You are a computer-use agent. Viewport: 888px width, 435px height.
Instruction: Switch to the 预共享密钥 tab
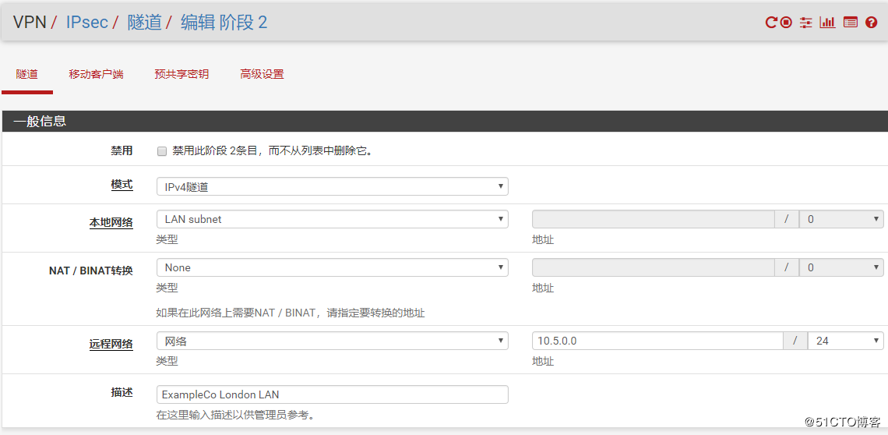(181, 74)
